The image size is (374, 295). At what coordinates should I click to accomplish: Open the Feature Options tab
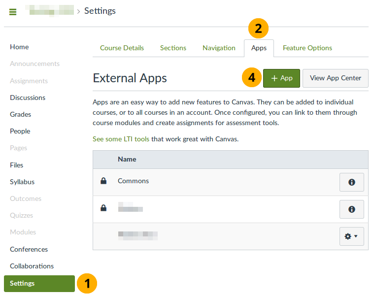tap(307, 48)
